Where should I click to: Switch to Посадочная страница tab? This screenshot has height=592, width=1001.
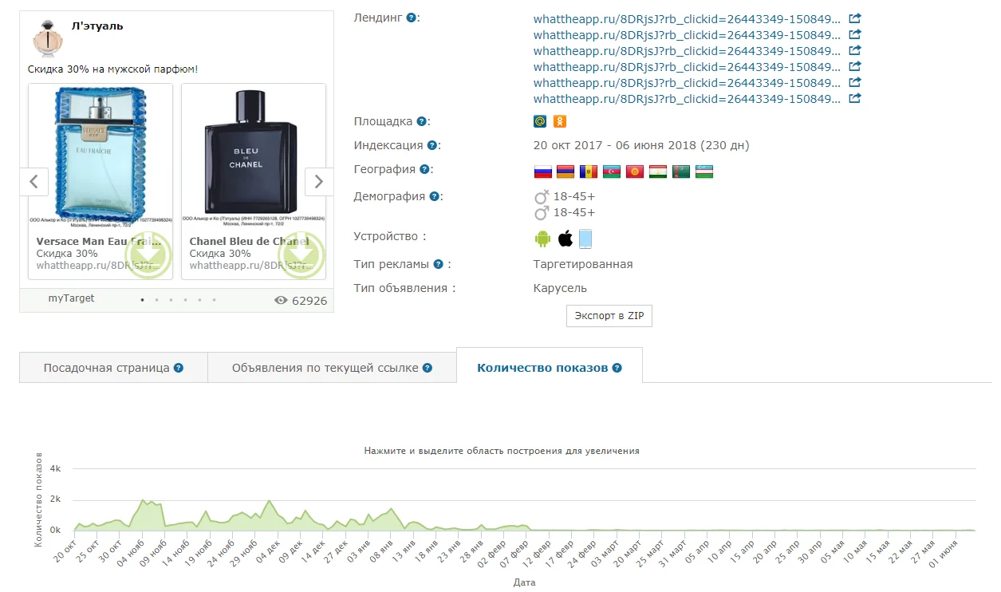pyautogui.click(x=113, y=368)
